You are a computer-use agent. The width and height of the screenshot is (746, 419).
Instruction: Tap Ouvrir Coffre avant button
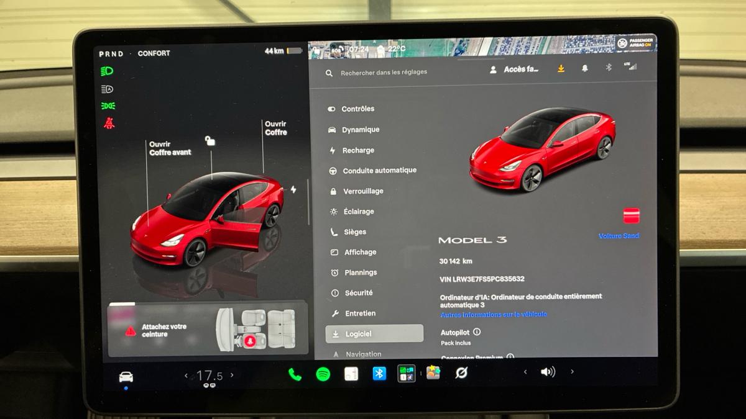[170, 148]
